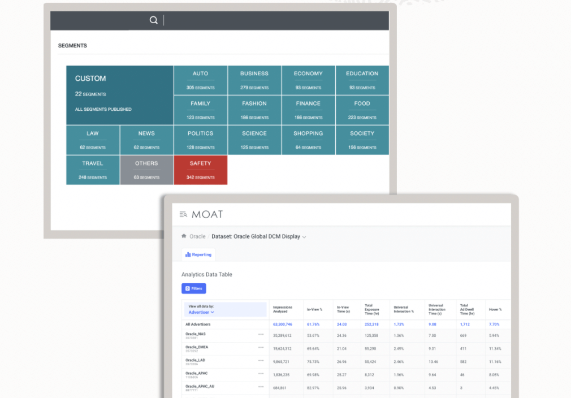Click the 252,318 total exposure value

tap(372, 324)
